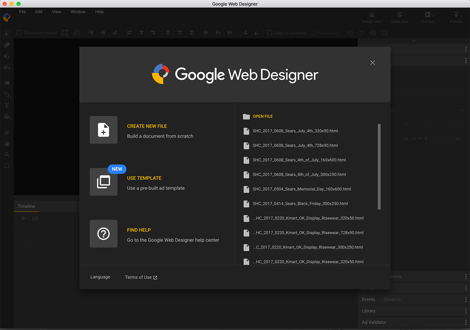Click the focus frame icon below Zoom tool
Screen dimensions: 470x330
click(7, 166)
